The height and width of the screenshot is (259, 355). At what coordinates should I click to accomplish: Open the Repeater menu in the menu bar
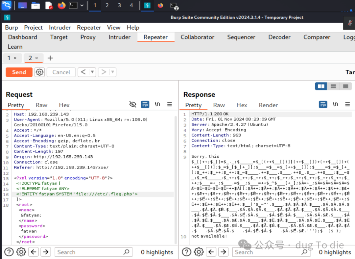pos(89,28)
